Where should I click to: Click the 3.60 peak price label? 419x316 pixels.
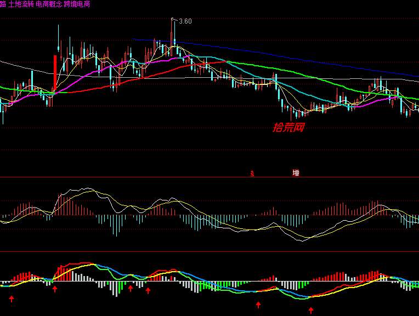185,21
